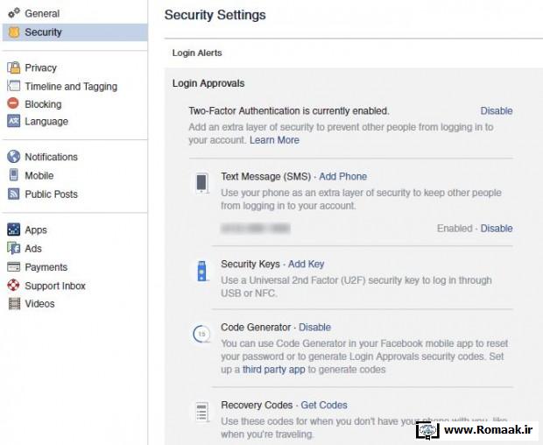Open the Learn More link
This screenshot has height=445, width=543.
(274, 140)
